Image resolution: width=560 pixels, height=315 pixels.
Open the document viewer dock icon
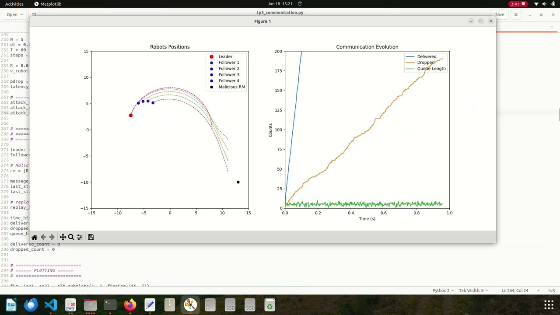point(70,305)
